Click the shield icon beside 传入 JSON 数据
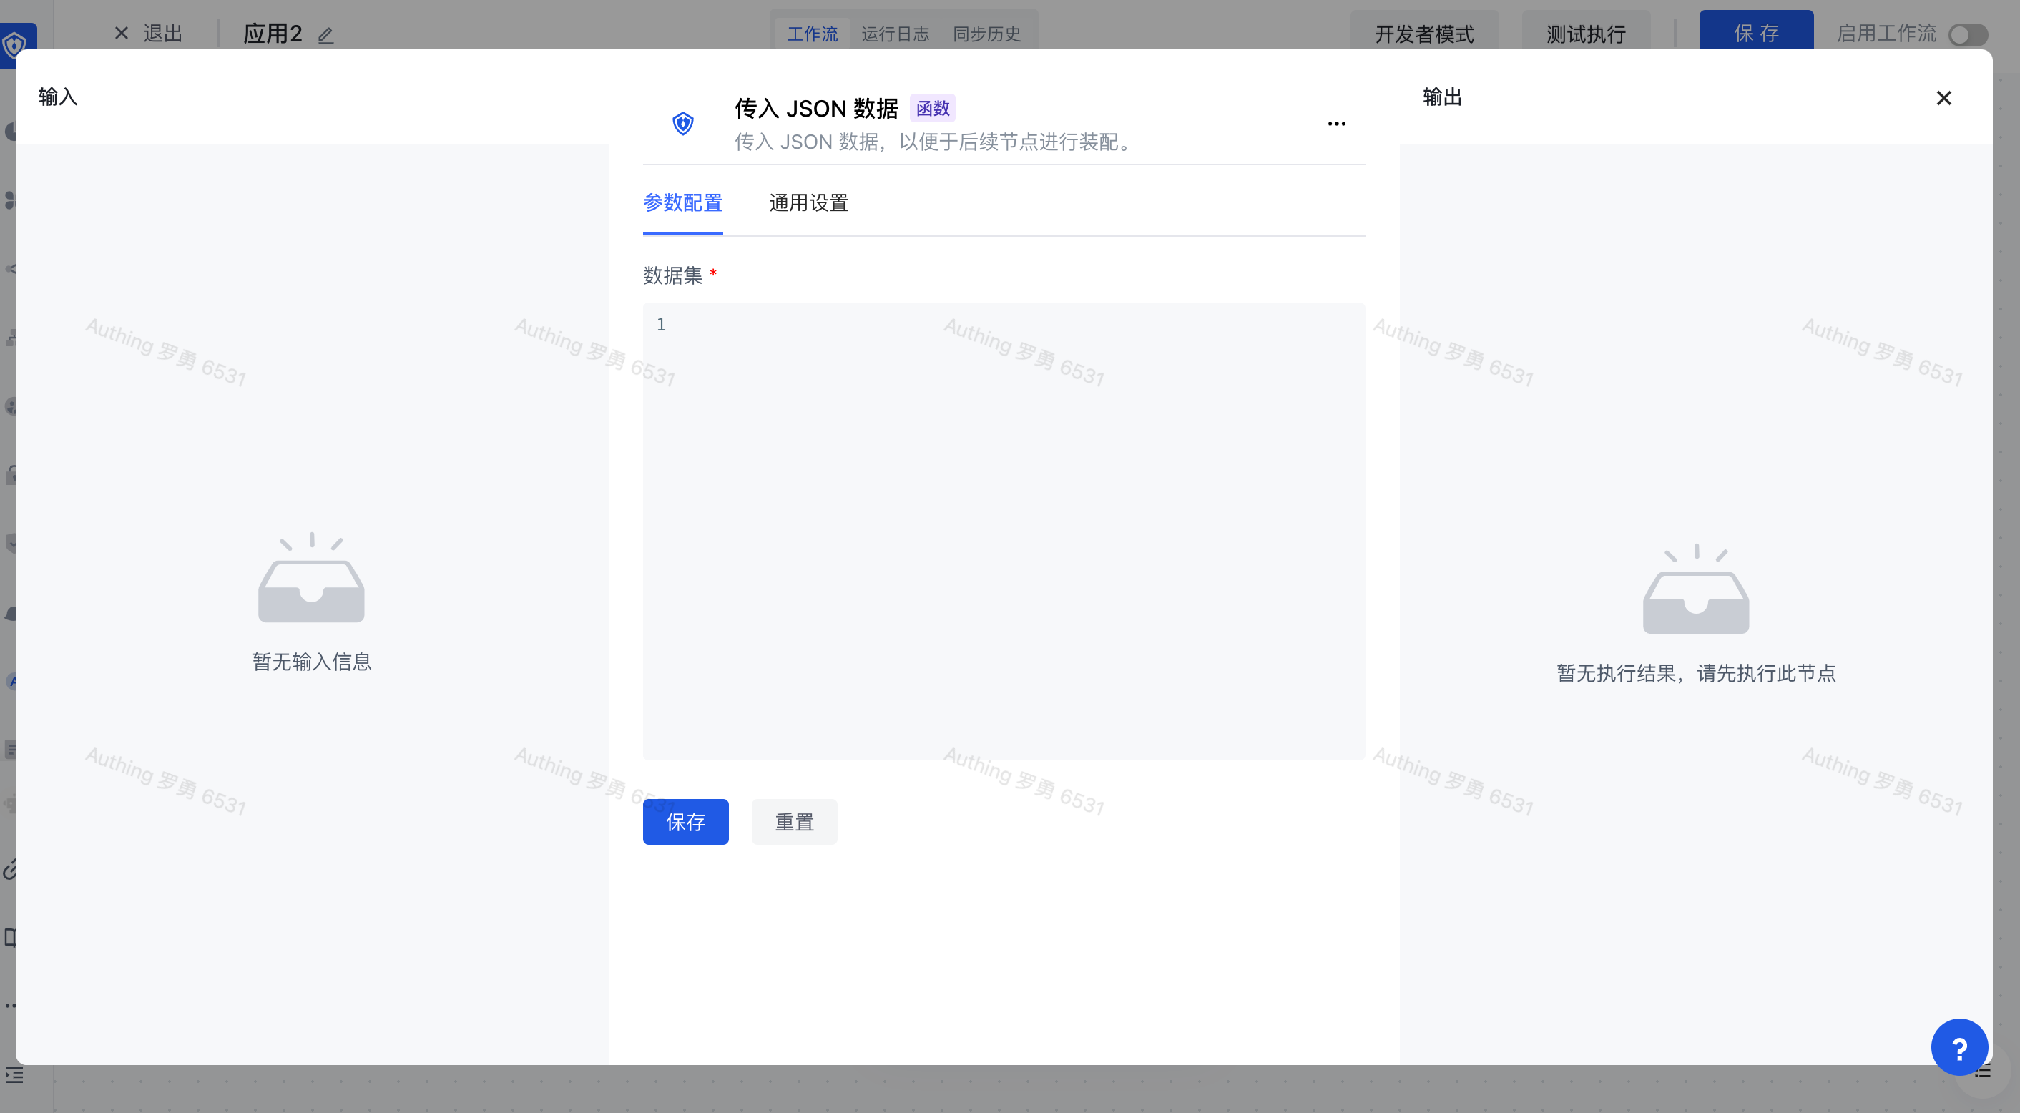This screenshot has height=1113, width=2020. click(683, 123)
